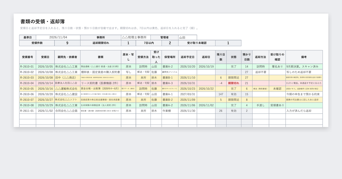
Task: Click client cell △△運輸株式会社
Action: coord(67,89)
